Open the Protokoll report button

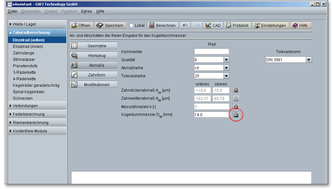238,26
